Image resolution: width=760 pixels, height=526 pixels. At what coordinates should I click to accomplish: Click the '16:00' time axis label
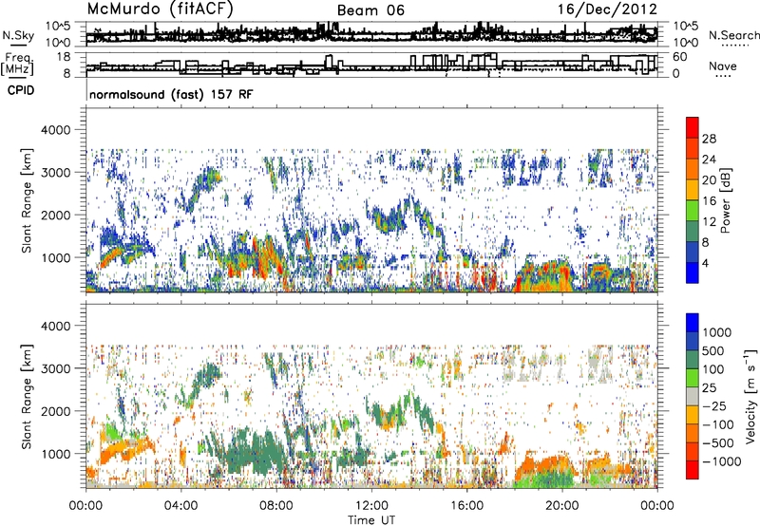[466, 506]
